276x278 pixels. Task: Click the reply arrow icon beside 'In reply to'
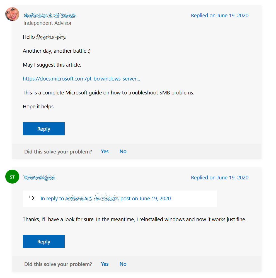tap(32, 198)
